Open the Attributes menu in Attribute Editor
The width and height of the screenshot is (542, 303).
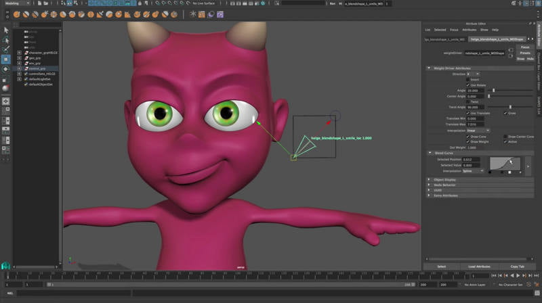(x=469, y=30)
